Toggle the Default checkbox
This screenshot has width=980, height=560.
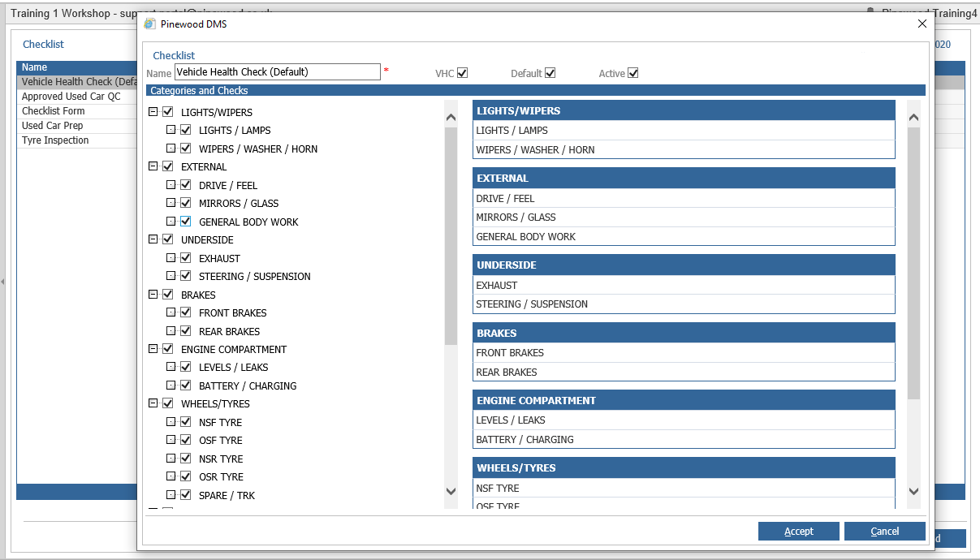point(550,73)
